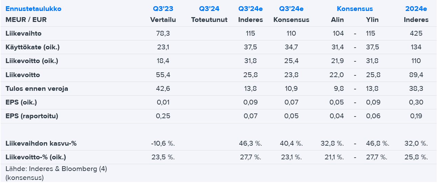437x183 pixels.
Task: Click the Lähde: Inderes & Bloomberg footnote
Action: tap(56, 169)
